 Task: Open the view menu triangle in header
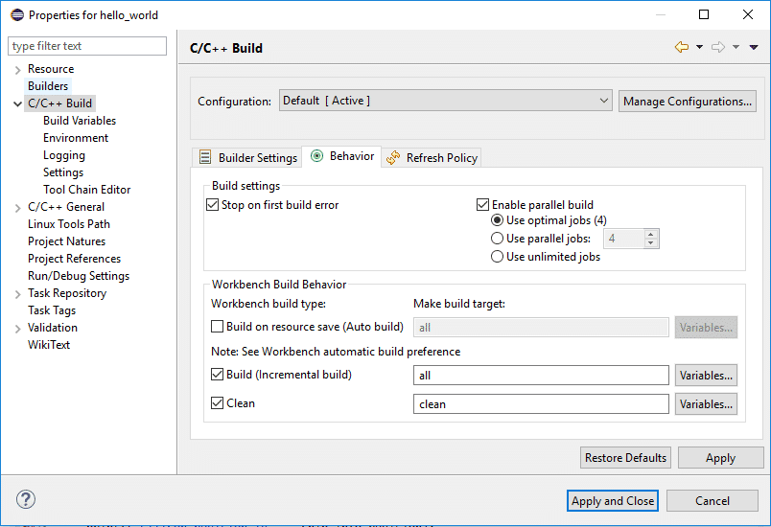[754, 47]
